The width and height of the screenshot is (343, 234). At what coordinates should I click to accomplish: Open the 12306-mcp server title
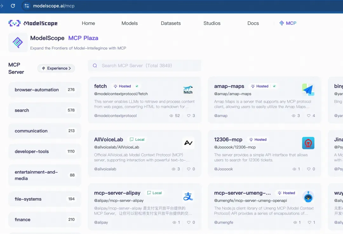(x=228, y=140)
